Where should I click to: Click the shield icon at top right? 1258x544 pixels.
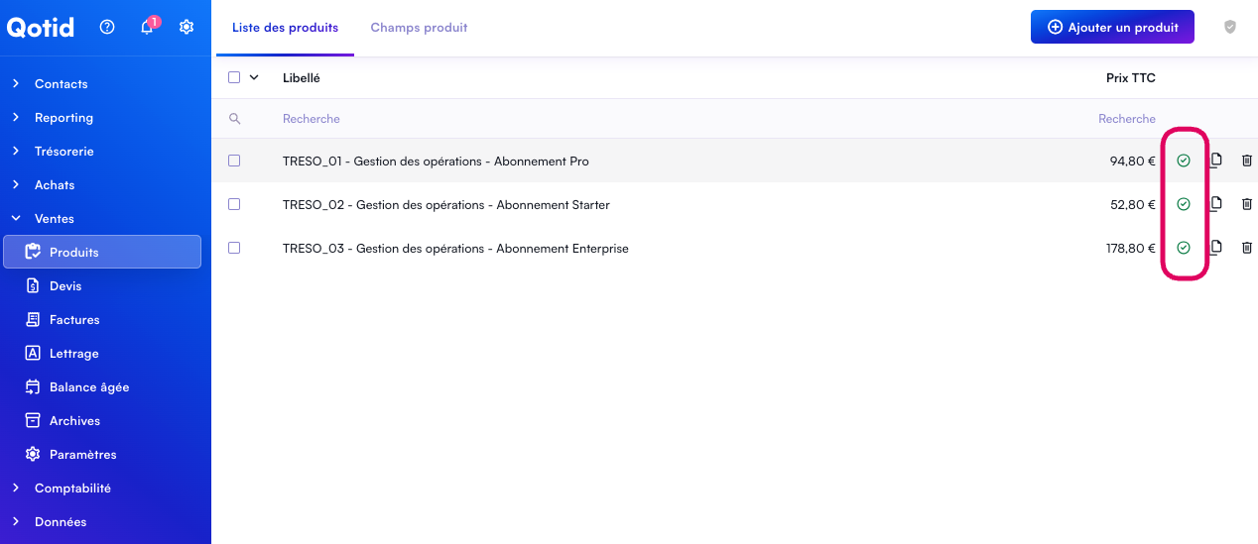[x=1230, y=28]
